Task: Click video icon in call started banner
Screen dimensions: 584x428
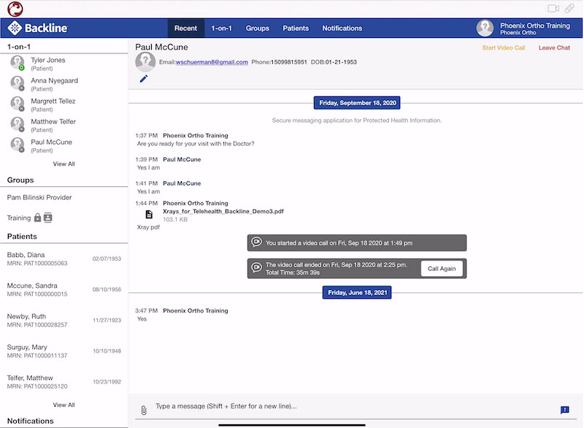Action: pos(256,242)
